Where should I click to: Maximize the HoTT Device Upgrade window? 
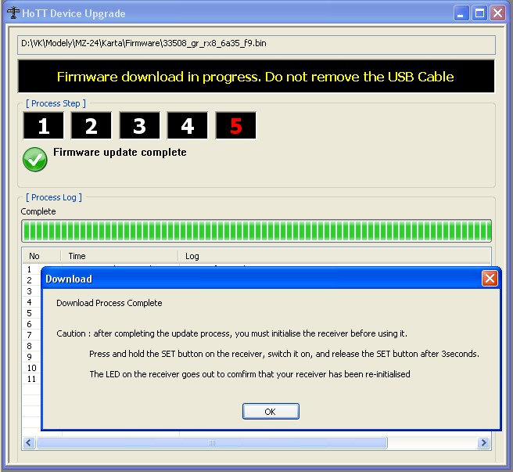479,13
